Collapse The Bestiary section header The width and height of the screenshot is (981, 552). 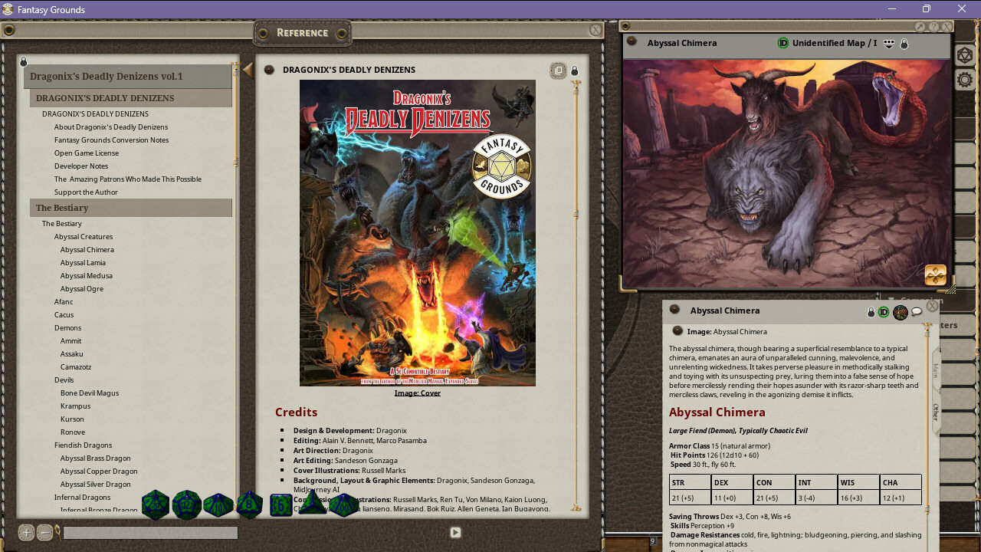pyautogui.click(x=131, y=208)
